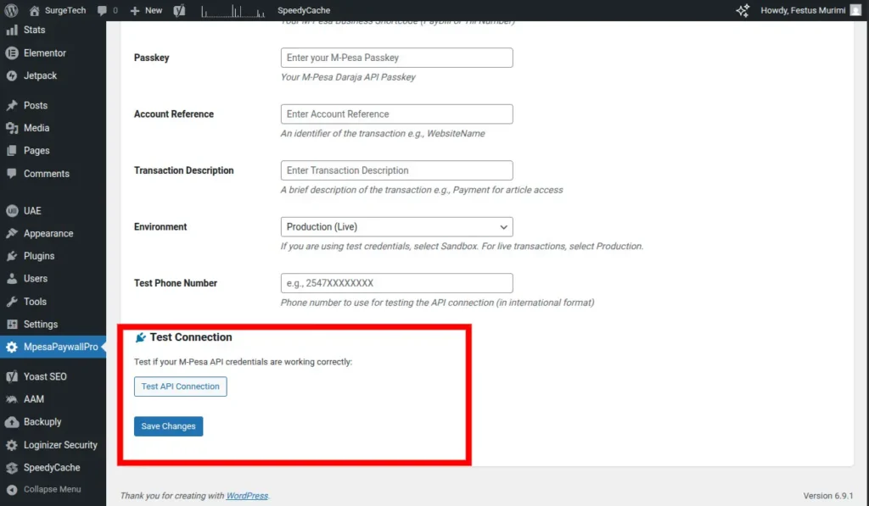Image resolution: width=869 pixels, height=506 pixels.
Task: Open Elementor from the sidebar
Action: (x=44, y=53)
